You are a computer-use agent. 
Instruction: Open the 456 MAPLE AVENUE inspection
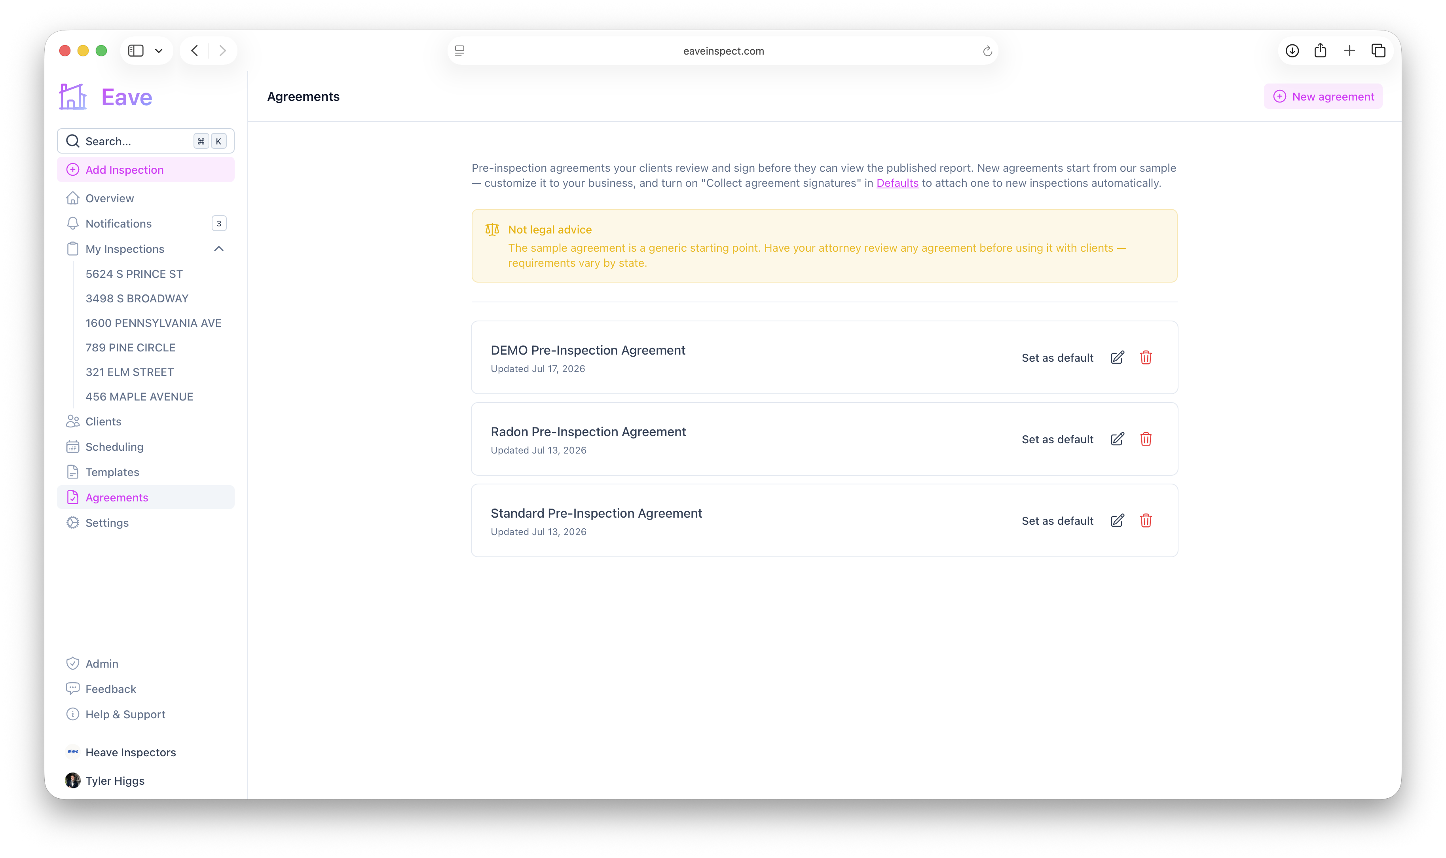coord(139,397)
